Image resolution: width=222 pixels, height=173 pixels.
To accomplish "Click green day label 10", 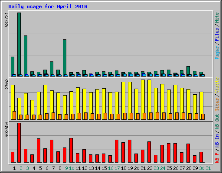I will (x=72, y=168).
